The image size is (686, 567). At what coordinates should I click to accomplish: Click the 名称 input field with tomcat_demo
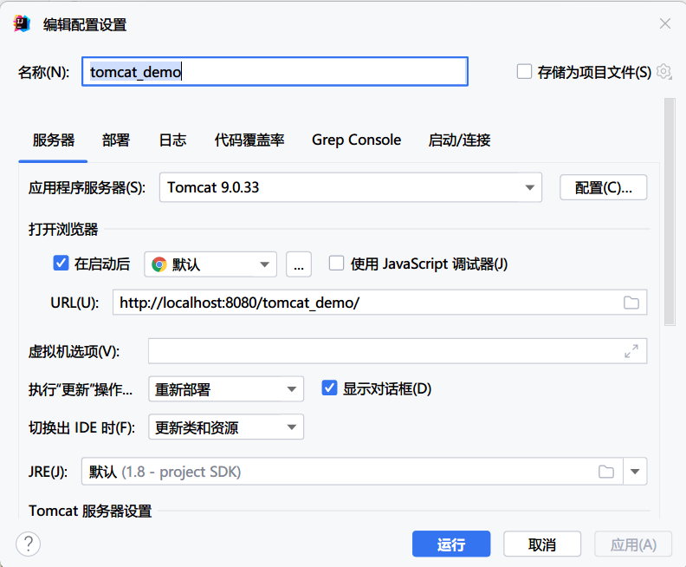point(275,71)
